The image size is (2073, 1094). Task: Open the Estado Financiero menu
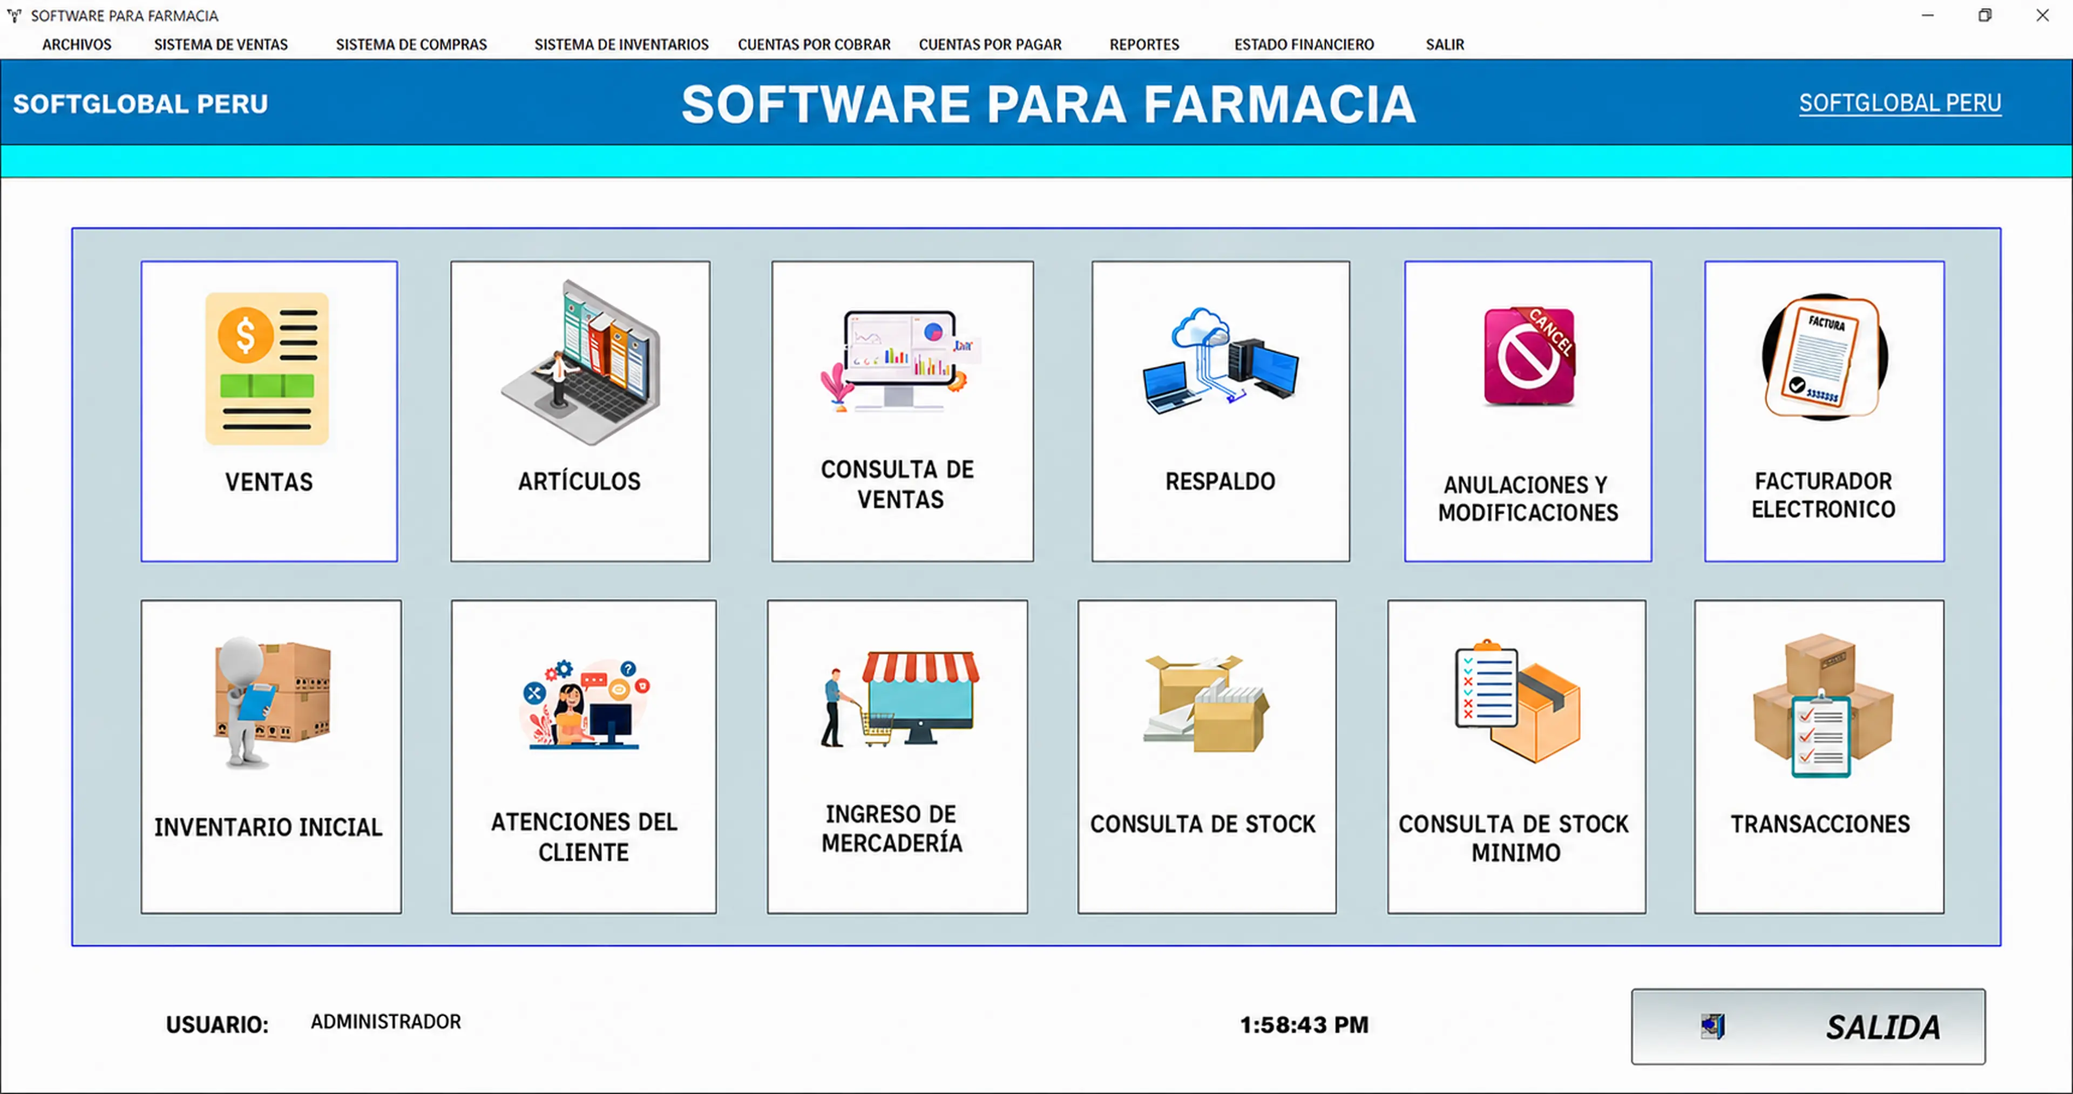coord(1304,44)
